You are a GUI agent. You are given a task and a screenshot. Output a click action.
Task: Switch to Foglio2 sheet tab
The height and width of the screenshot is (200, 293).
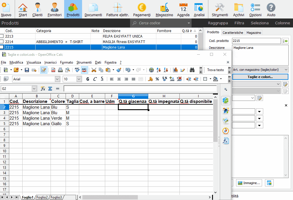click(x=42, y=197)
